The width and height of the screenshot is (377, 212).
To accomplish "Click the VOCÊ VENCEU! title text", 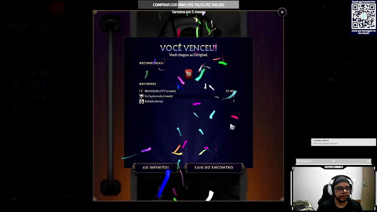I will [188, 48].
